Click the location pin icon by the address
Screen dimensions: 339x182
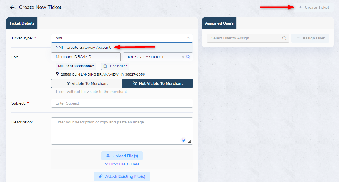[58, 74]
